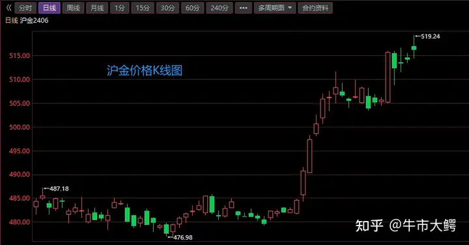Screen dimensions: 469x245
Task: Expand the 多周期图 dropdown
Action: (x=275, y=8)
